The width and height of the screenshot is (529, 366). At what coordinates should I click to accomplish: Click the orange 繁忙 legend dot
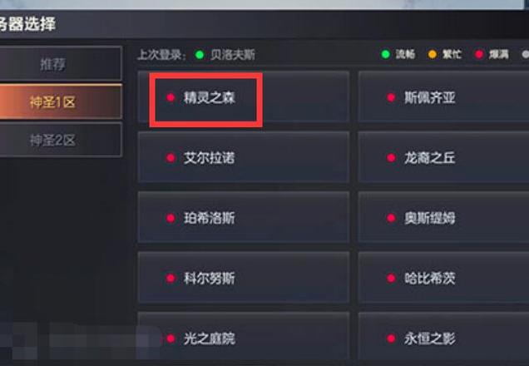tap(433, 54)
